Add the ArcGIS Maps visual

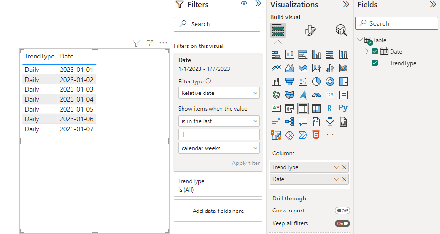pos(276,135)
